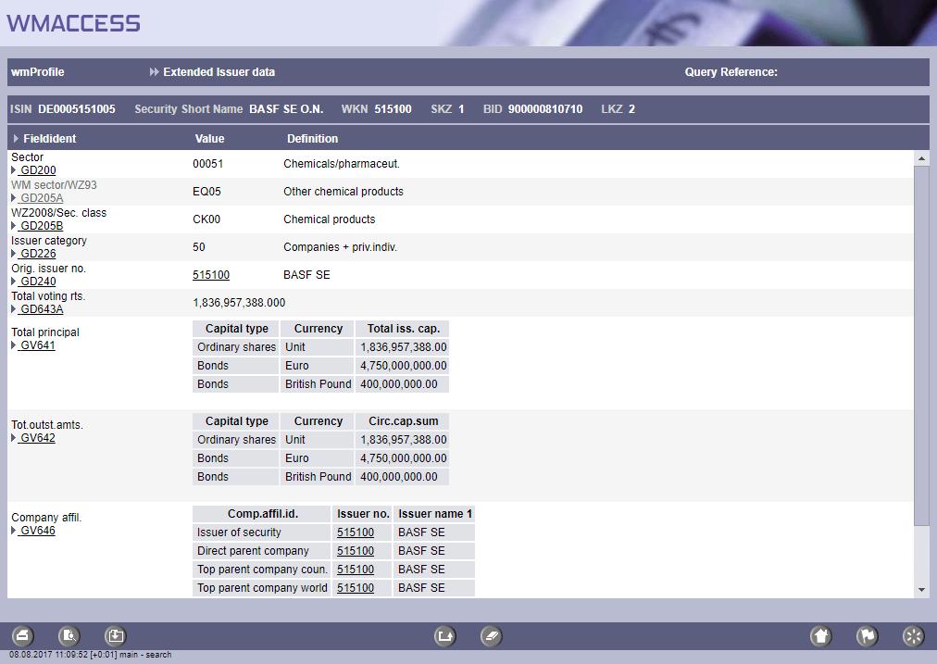Click the eraser clear icon
The image size is (937, 664).
click(x=492, y=636)
